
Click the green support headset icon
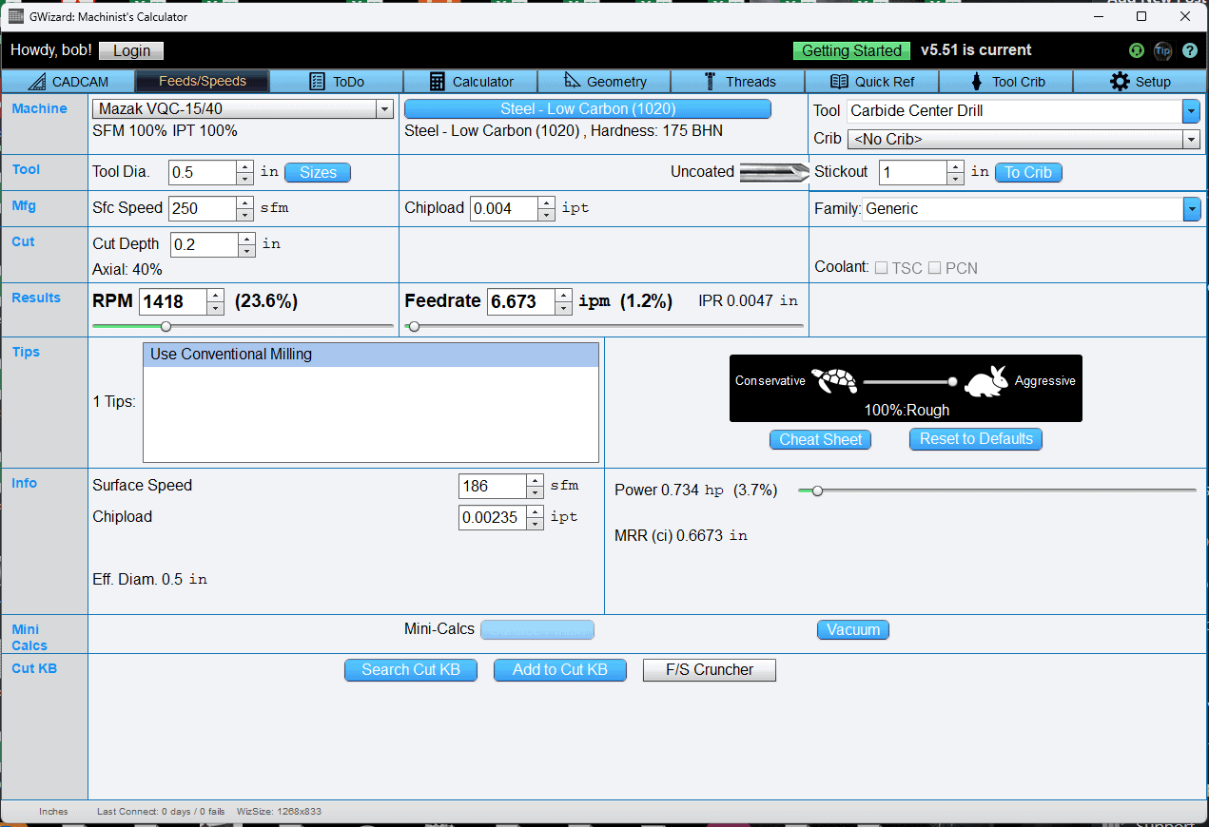click(x=1136, y=50)
